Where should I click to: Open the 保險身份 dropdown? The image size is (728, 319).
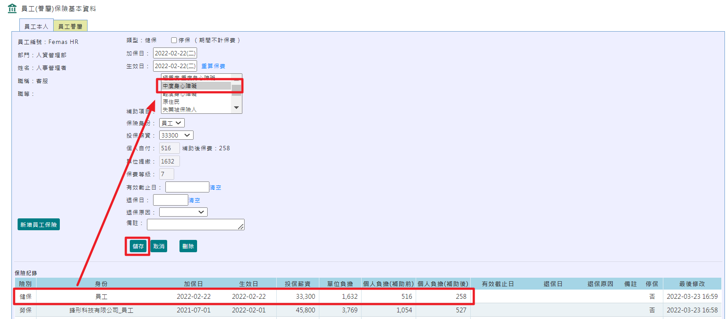172,123
